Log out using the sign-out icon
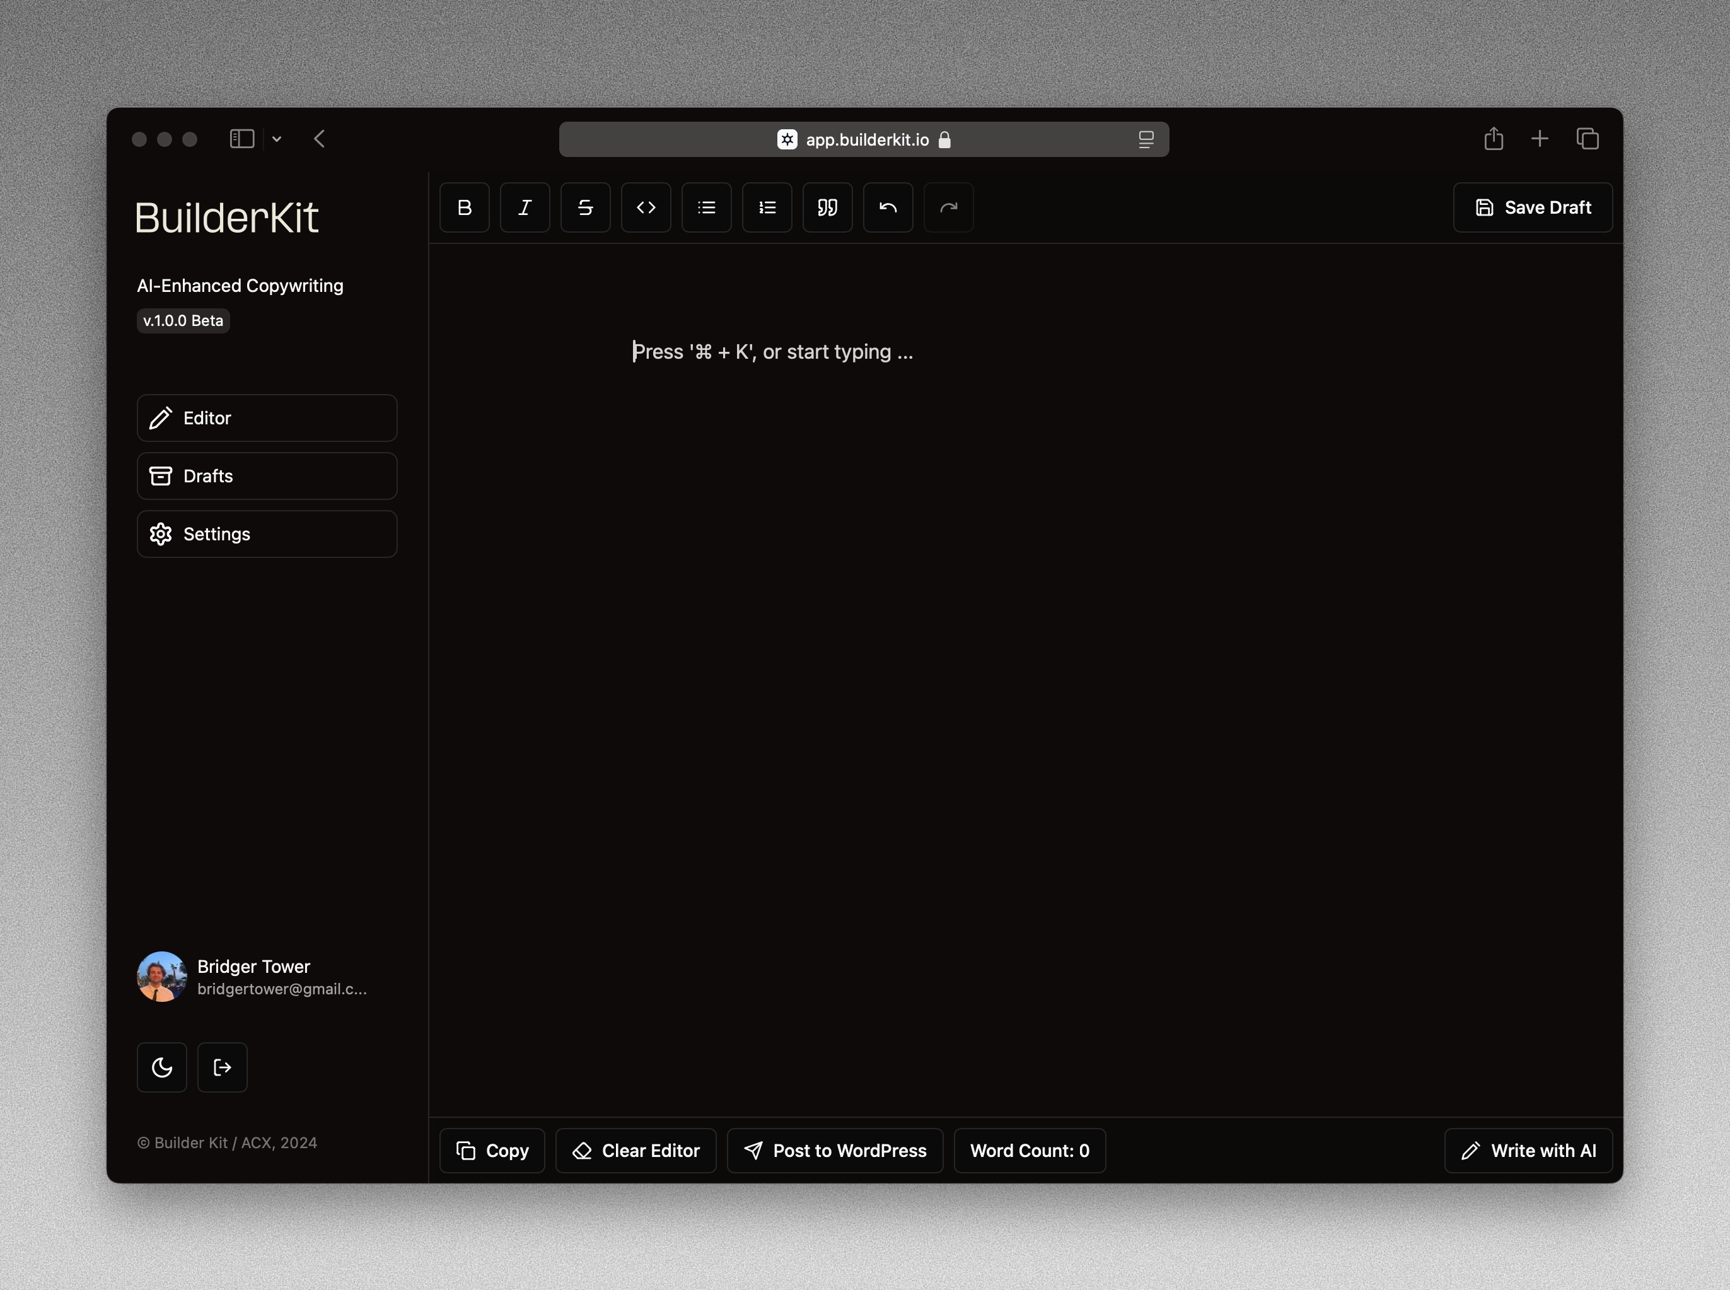The height and width of the screenshot is (1290, 1730). [x=223, y=1067]
